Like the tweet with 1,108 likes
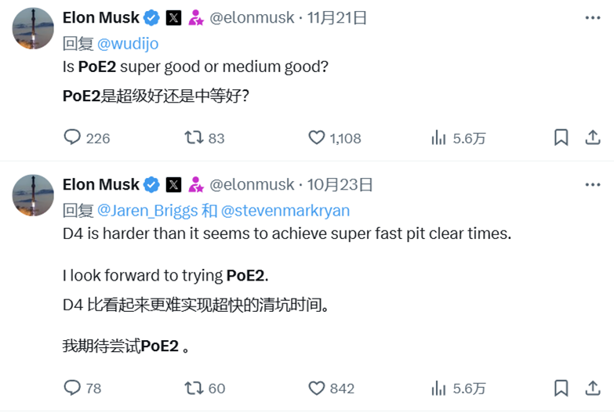Screen dimensions: 614x413 pos(317,138)
